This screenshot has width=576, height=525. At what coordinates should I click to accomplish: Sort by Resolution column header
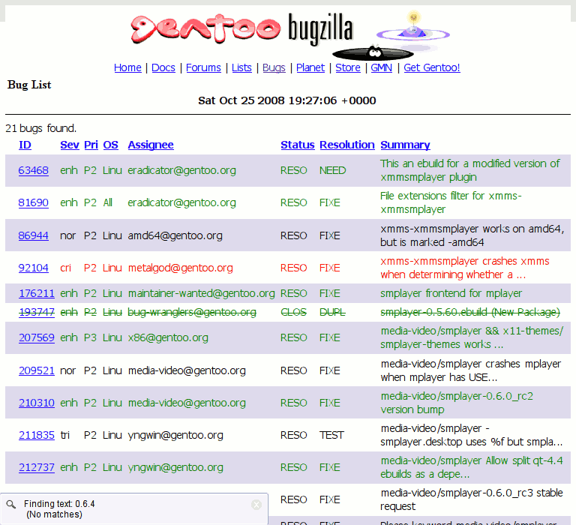(346, 145)
